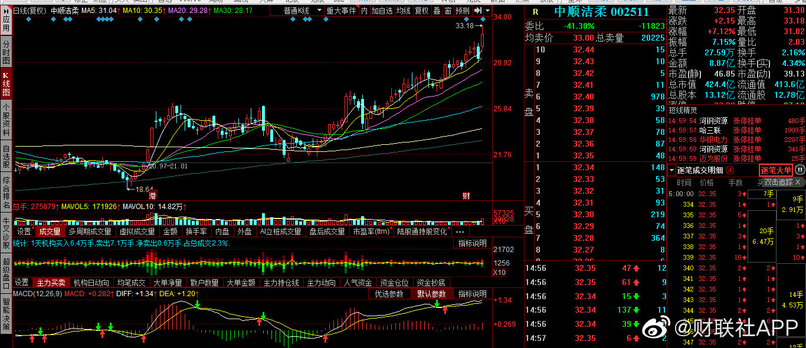806x348 pixels.
Task: Select the 散户数量 tab
Action: click(205, 283)
